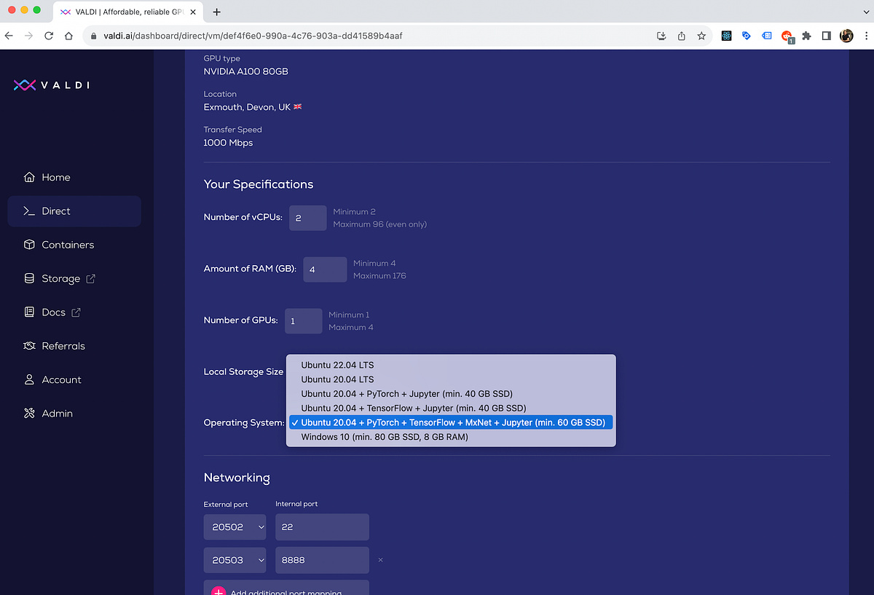Viewport: 874px width, 595px height.
Task: Click the Docs book icon
Action: click(29, 312)
